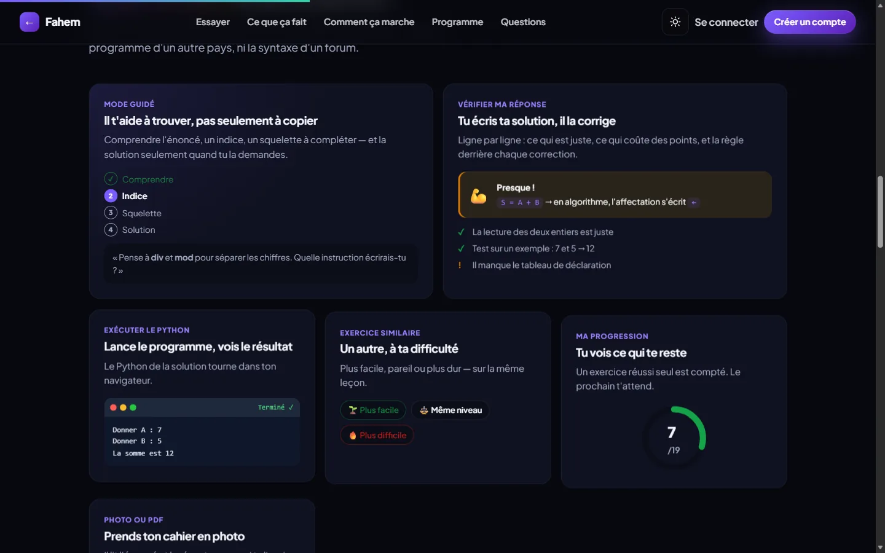Click the Plus difficile button
Viewport: 885px width, 553px height.
(377, 435)
